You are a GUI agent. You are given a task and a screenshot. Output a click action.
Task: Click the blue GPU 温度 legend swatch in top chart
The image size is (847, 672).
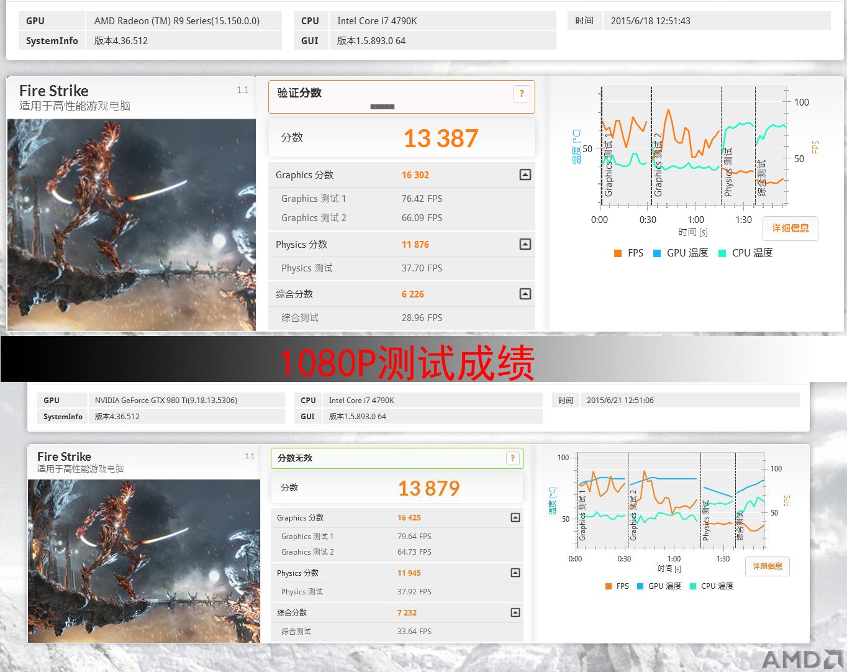(x=657, y=253)
